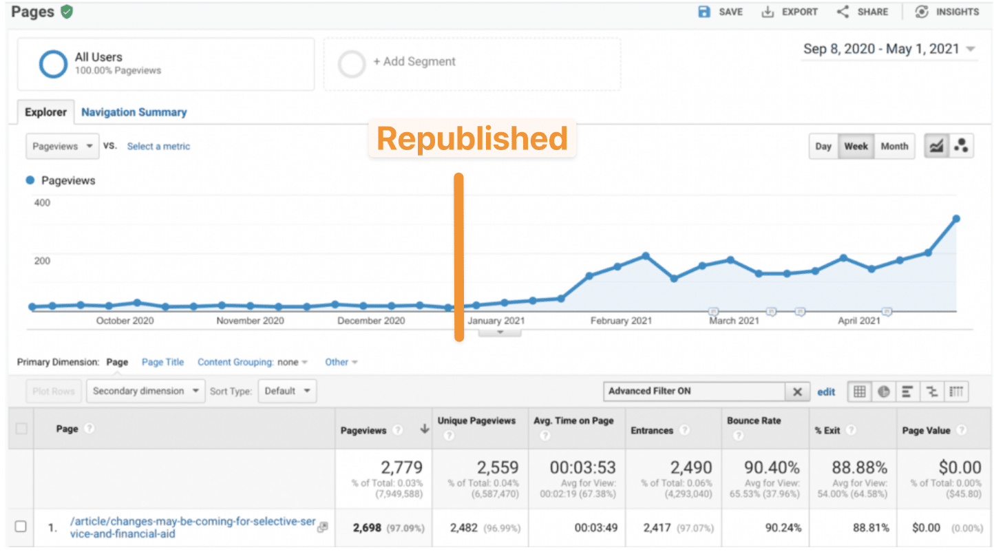
Task: Select the data table view icon
Action: pos(859,392)
